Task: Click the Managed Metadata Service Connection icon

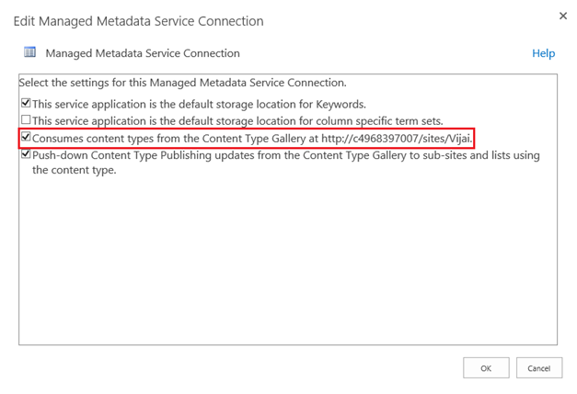Action: click(x=29, y=53)
